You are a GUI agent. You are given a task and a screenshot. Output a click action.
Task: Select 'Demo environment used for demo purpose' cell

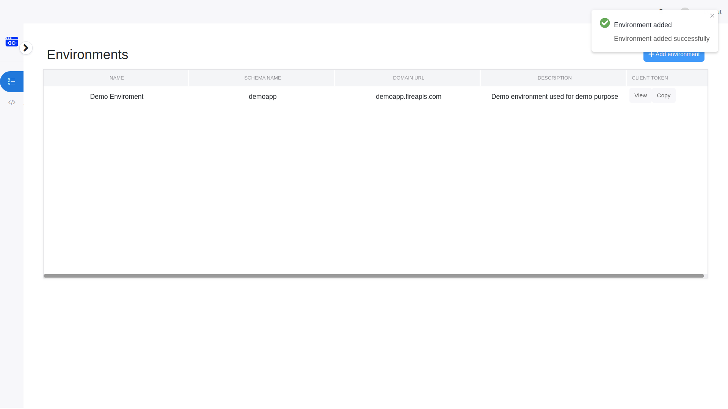(554, 97)
